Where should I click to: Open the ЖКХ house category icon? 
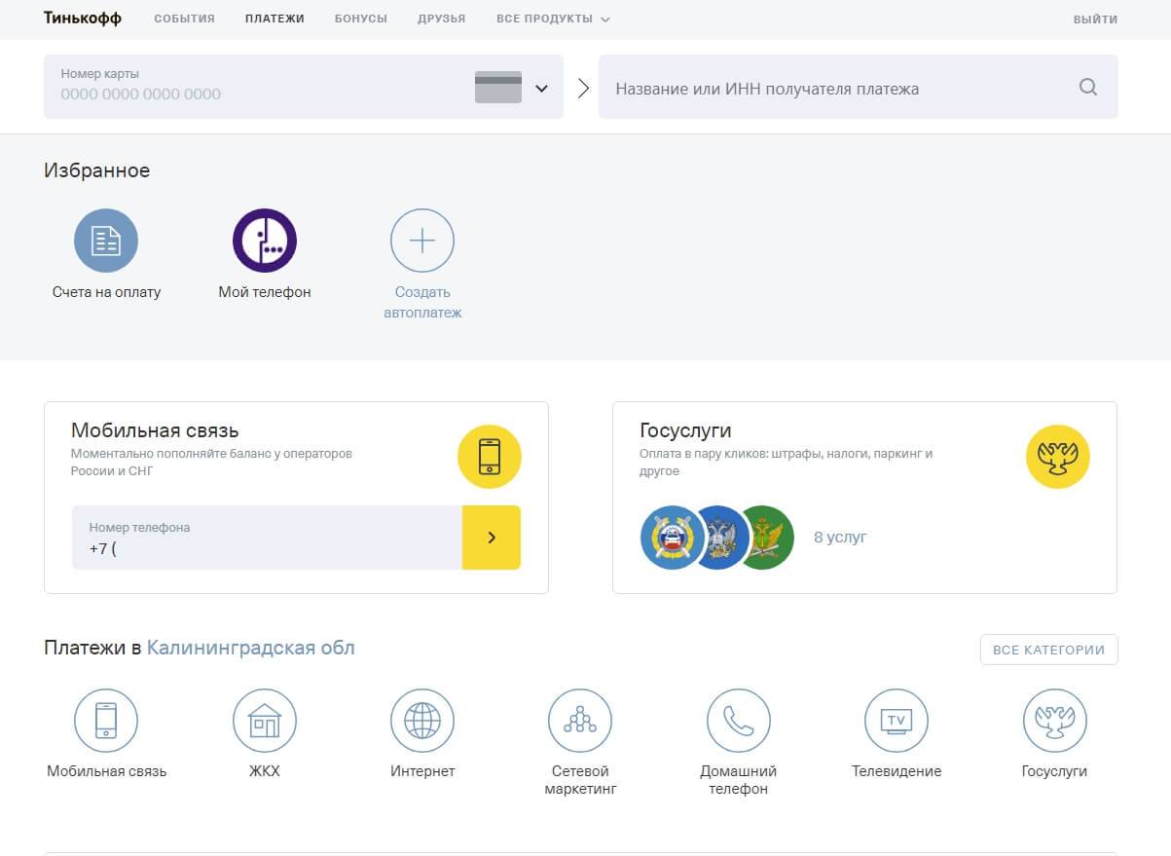pyautogui.click(x=264, y=721)
